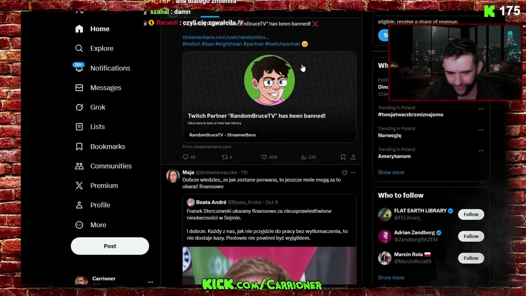Open #twojatwarzbrzmiznajomo trending topic

[411, 115]
